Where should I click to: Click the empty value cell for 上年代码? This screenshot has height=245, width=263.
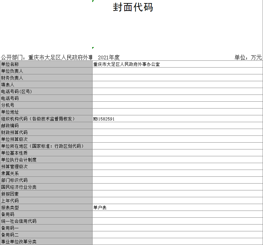click(178, 201)
